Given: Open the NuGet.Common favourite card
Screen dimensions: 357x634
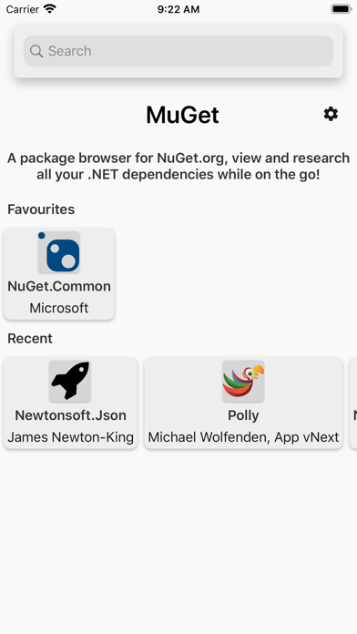Looking at the screenshot, I should [x=59, y=274].
